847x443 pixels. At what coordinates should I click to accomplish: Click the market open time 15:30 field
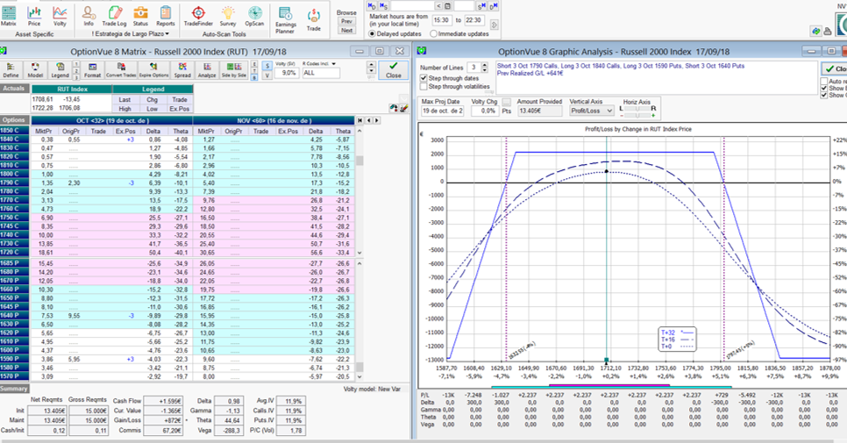[x=441, y=20]
